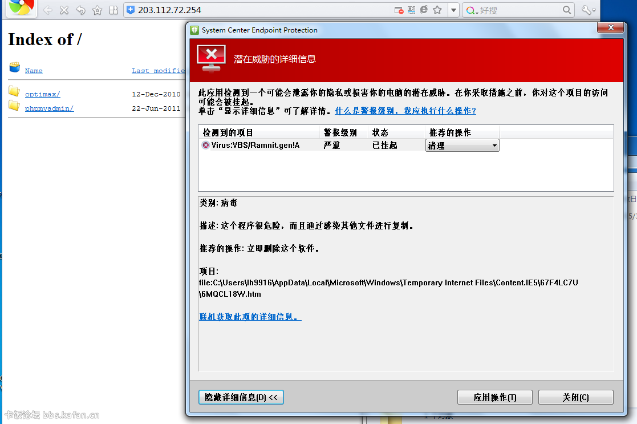This screenshot has height=424, width=637.
Task: Open the optimax/ directory link
Action: coord(43,94)
